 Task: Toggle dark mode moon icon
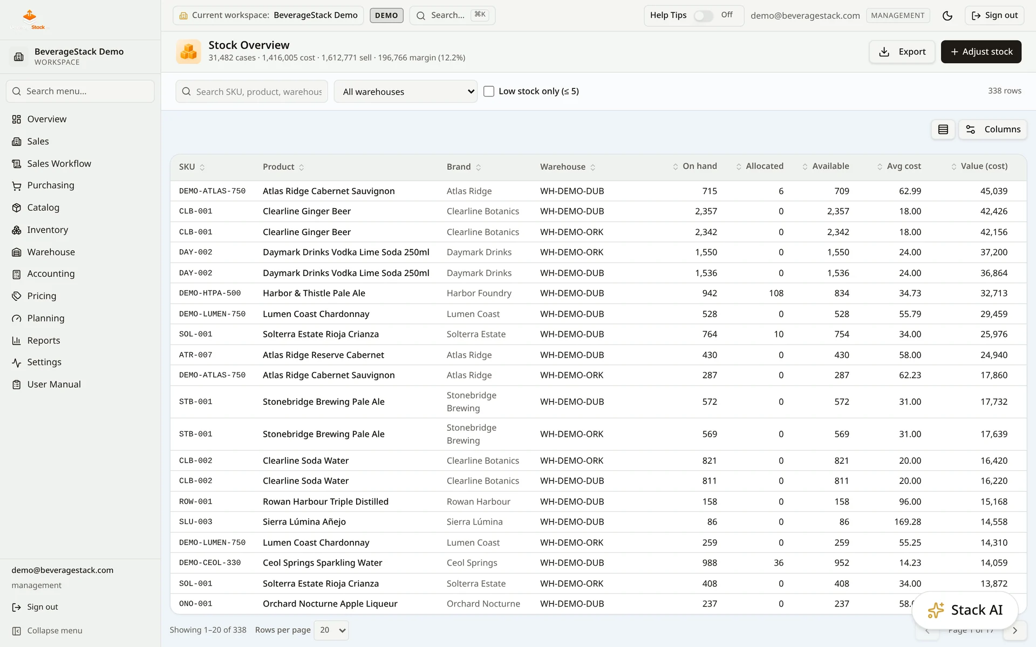pyautogui.click(x=947, y=16)
